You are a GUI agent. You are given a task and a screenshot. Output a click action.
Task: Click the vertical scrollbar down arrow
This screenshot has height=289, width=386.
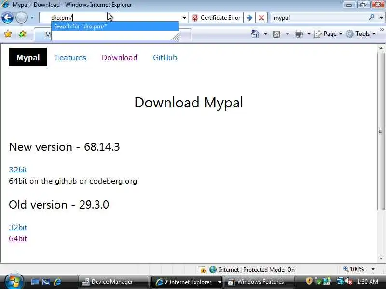(381, 258)
